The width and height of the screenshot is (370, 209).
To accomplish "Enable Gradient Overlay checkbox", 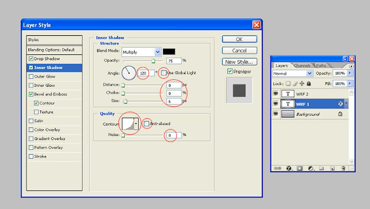I will 31,138.
